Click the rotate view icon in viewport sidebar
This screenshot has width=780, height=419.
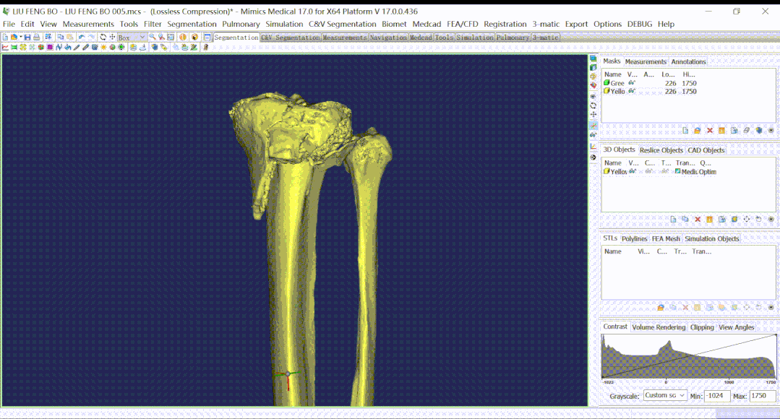coord(593,105)
